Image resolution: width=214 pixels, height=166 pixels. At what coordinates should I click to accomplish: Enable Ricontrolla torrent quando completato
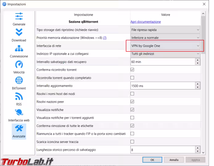click(132, 78)
